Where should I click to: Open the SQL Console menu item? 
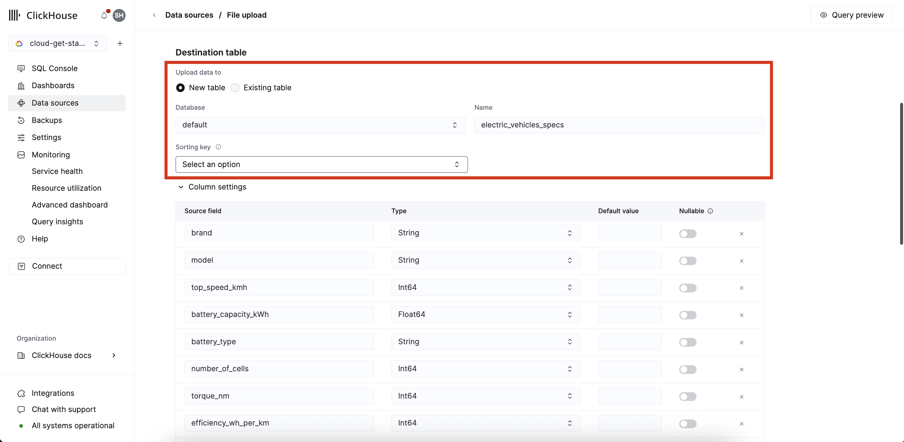(54, 68)
